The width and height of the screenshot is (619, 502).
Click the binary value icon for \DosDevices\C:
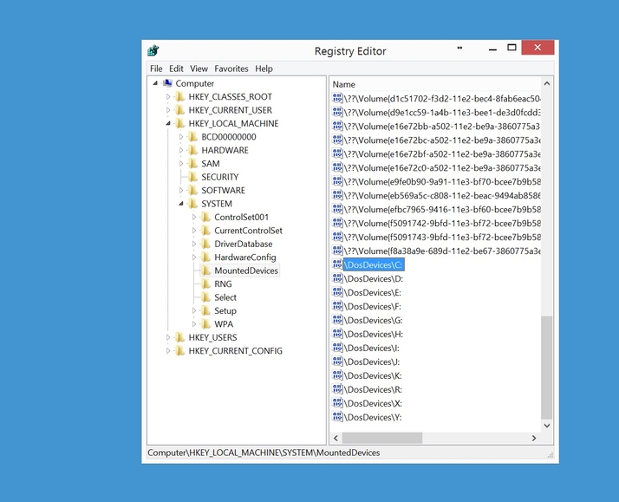tap(337, 264)
